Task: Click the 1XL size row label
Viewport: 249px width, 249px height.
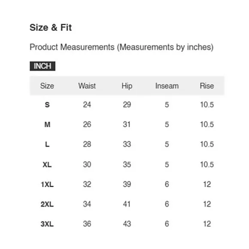Action: [x=47, y=184]
